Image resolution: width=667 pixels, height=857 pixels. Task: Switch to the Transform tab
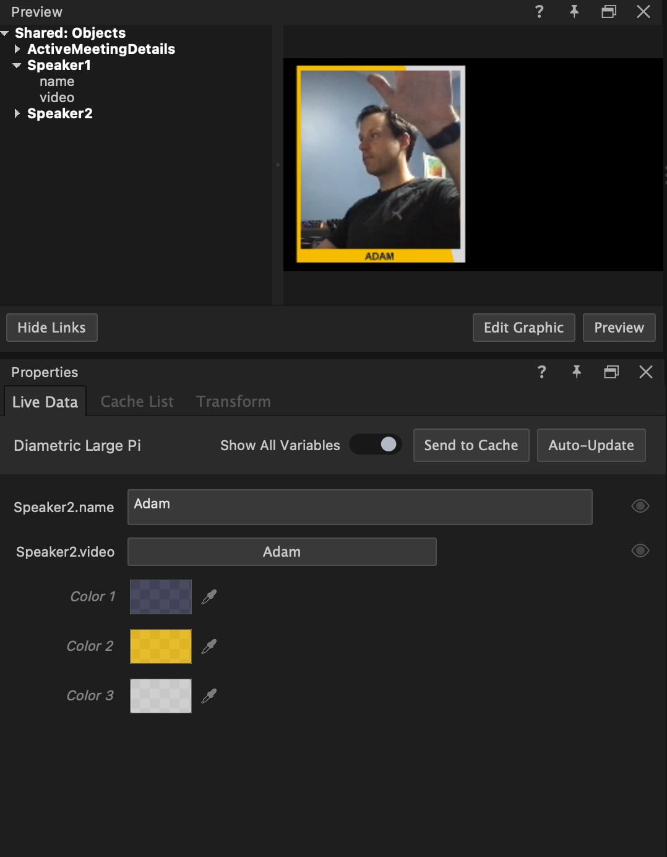coord(233,401)
